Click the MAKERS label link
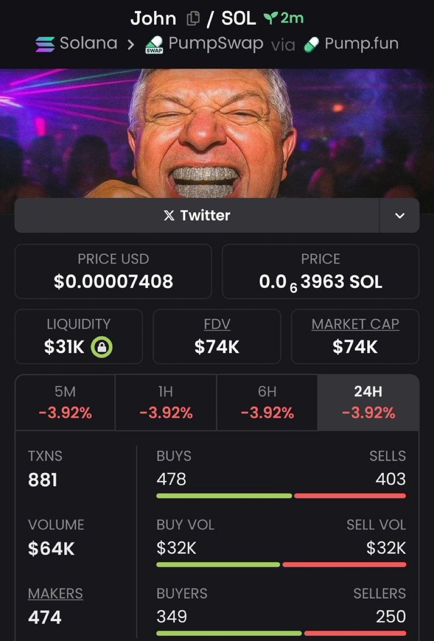The height and width of the screenshot is (641, 434). [x=56, y=593]
